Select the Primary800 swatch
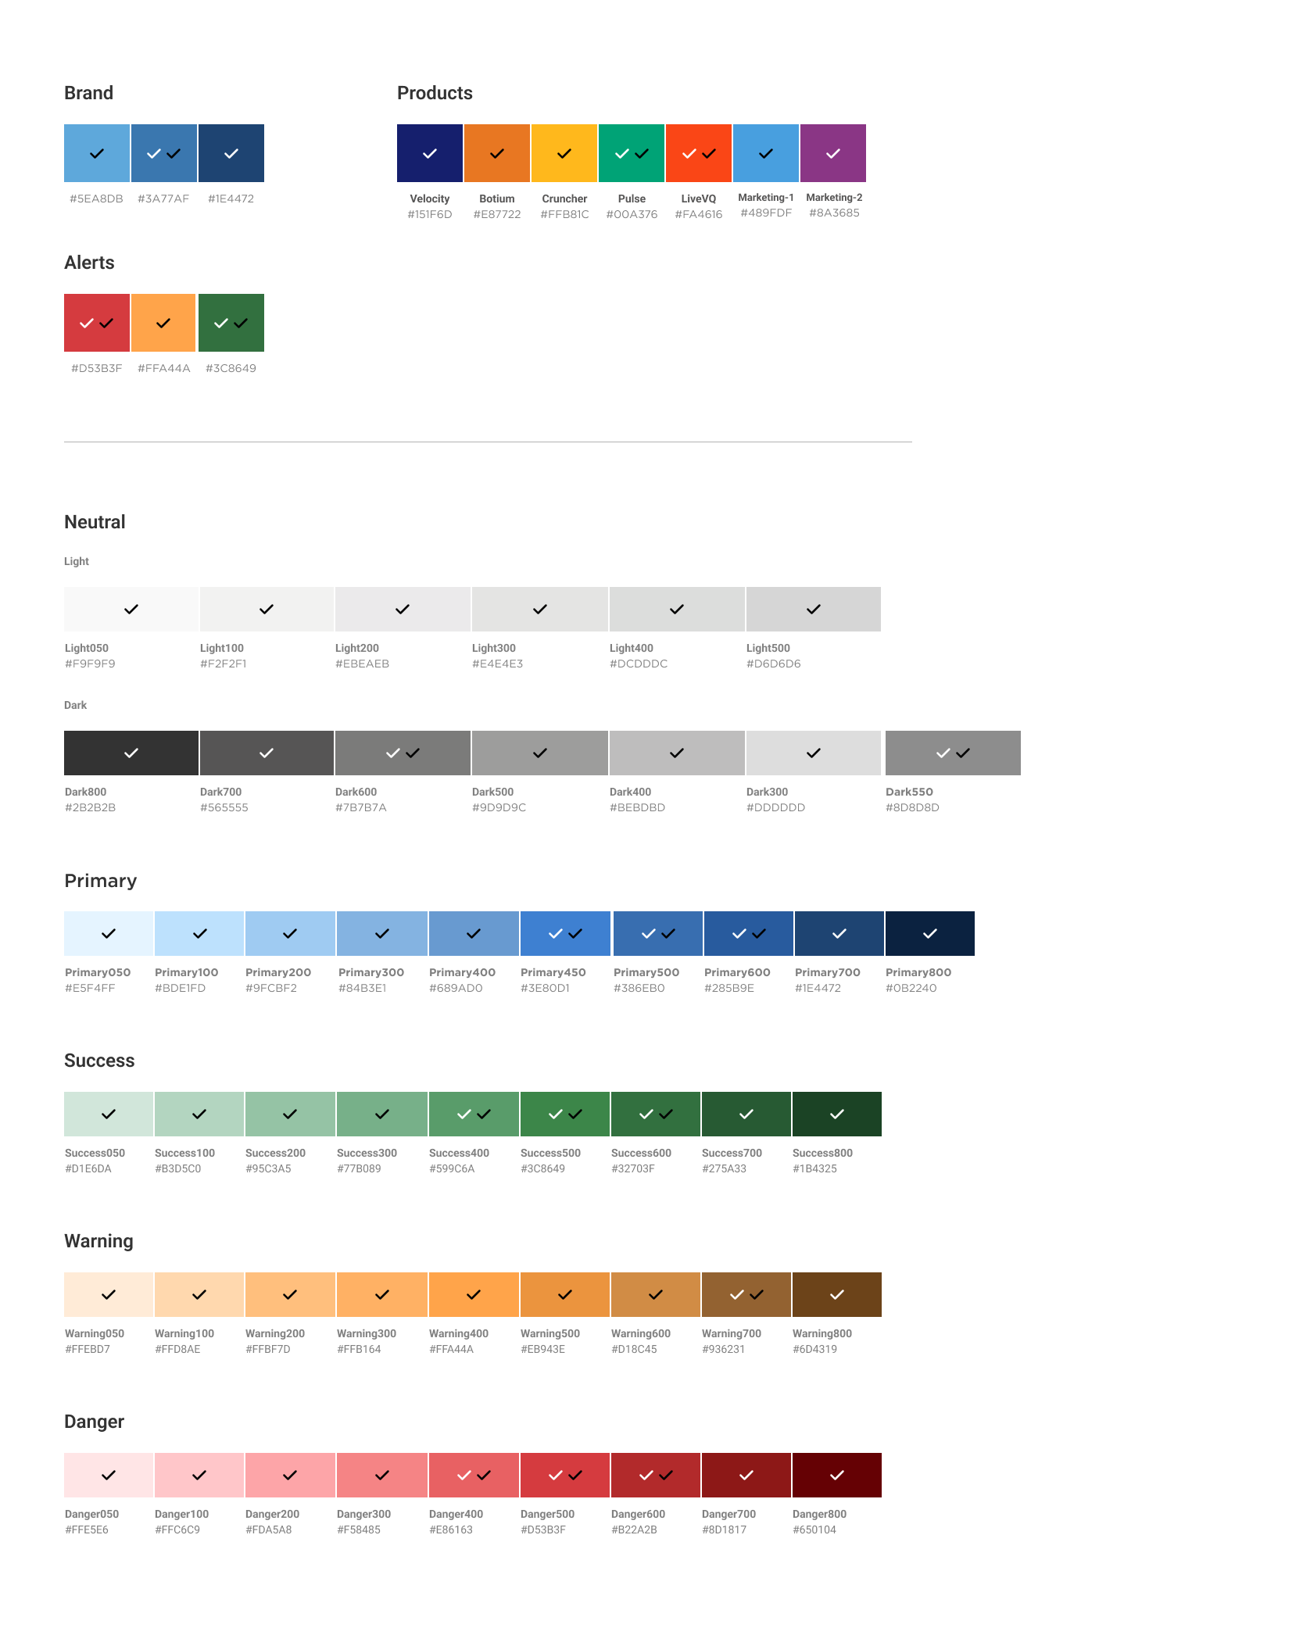 (x=930, y=933)
